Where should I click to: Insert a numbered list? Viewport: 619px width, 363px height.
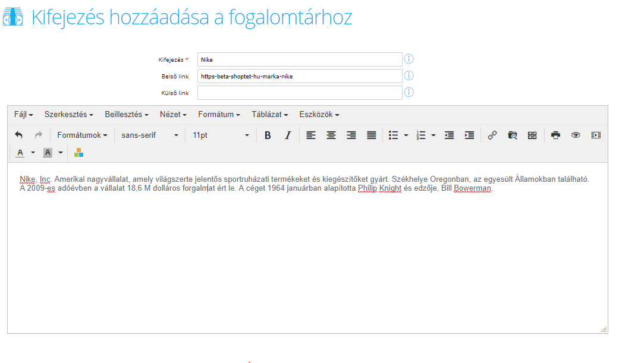(x=421, y=135)
